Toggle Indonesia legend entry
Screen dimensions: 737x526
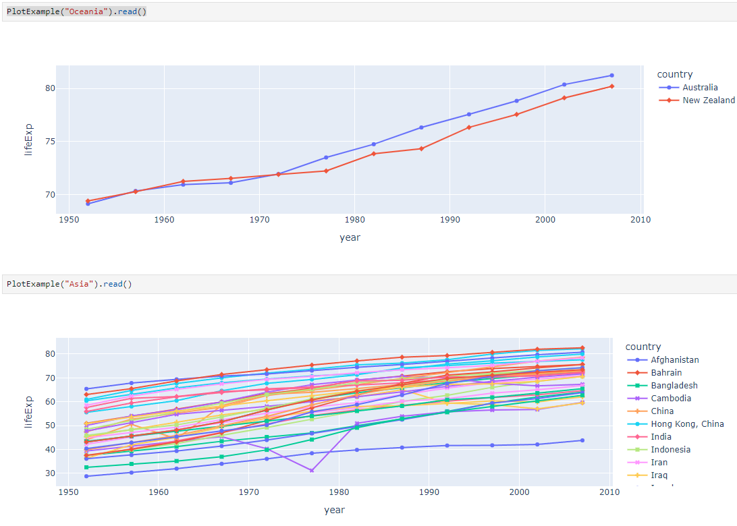tap(659, 449)
